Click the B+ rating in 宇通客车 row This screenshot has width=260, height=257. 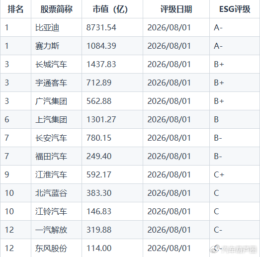coord(219,83)
